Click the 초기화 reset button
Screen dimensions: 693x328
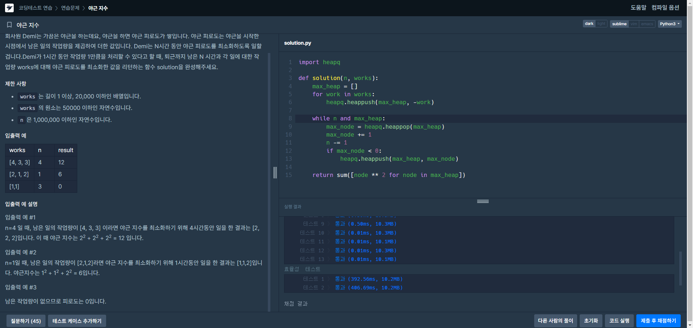[x=591, y=320]
